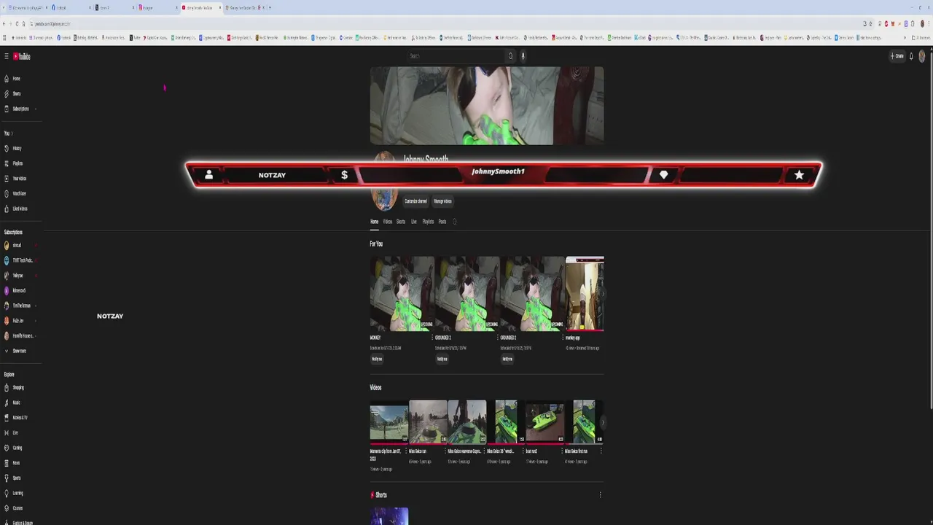
Task: Open the YouTube hamburger guide menu
Action: tap(7, 56)
